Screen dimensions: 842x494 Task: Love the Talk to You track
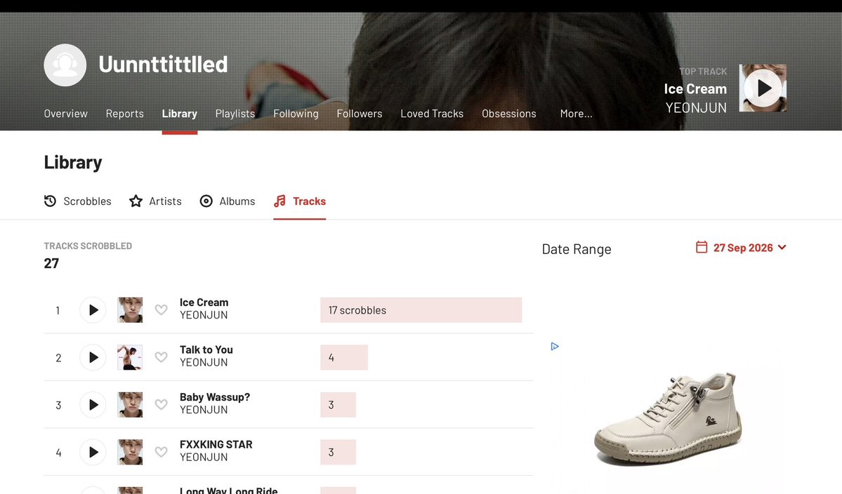point(161,357)
